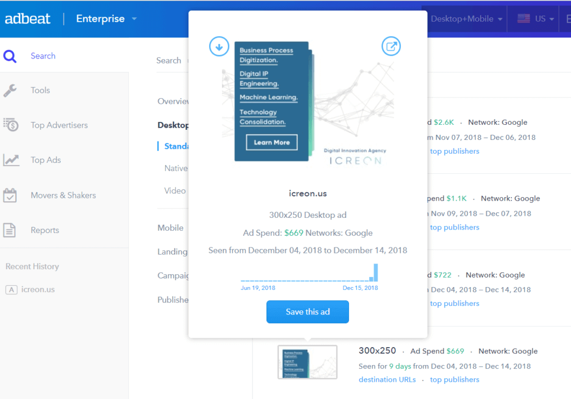Viewport: 571px width, 399px height.
Task: Open the Campaigns section
Action: point(173,276)
